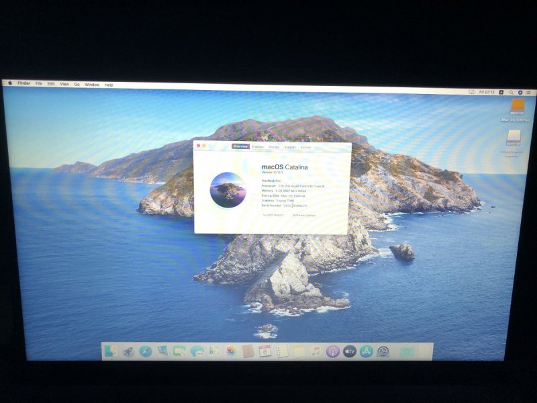
Task: Open the Window menu
Action: (92, 85)
